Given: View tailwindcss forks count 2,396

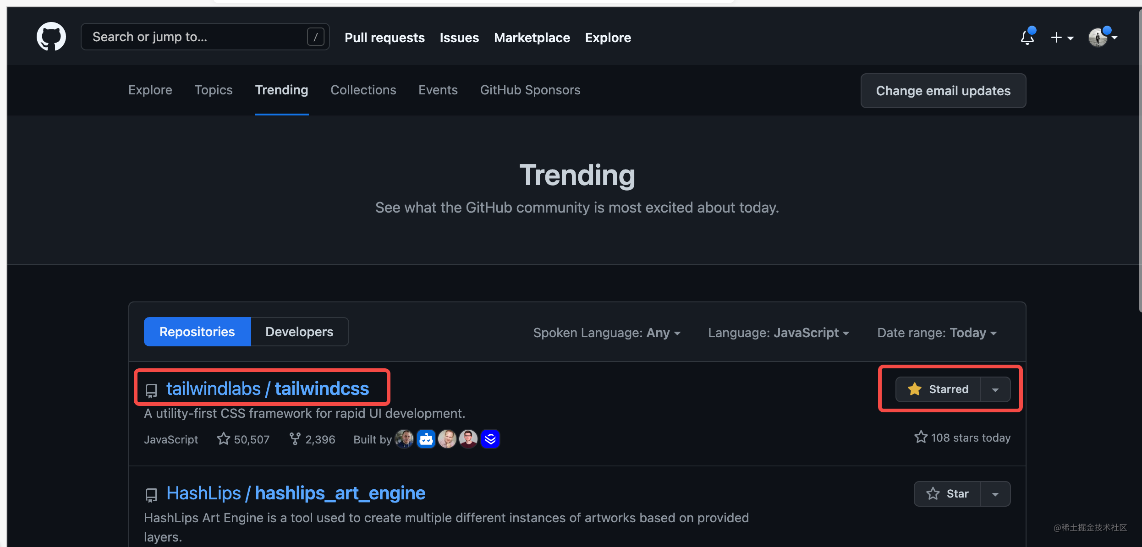Looking at the screenshot, I should [x=313, y=439].
